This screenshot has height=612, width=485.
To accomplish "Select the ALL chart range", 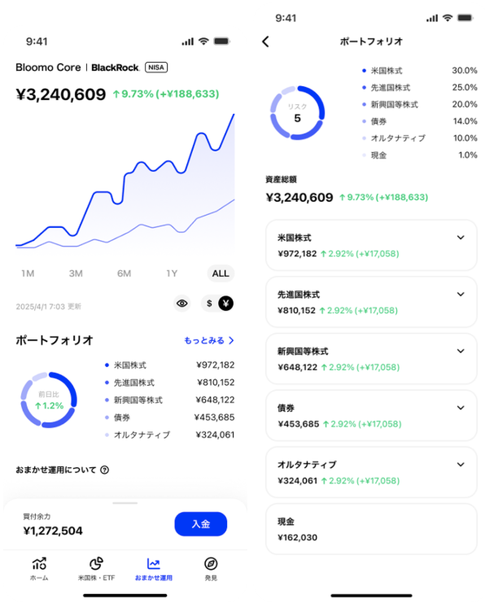I will click(221, 273).
